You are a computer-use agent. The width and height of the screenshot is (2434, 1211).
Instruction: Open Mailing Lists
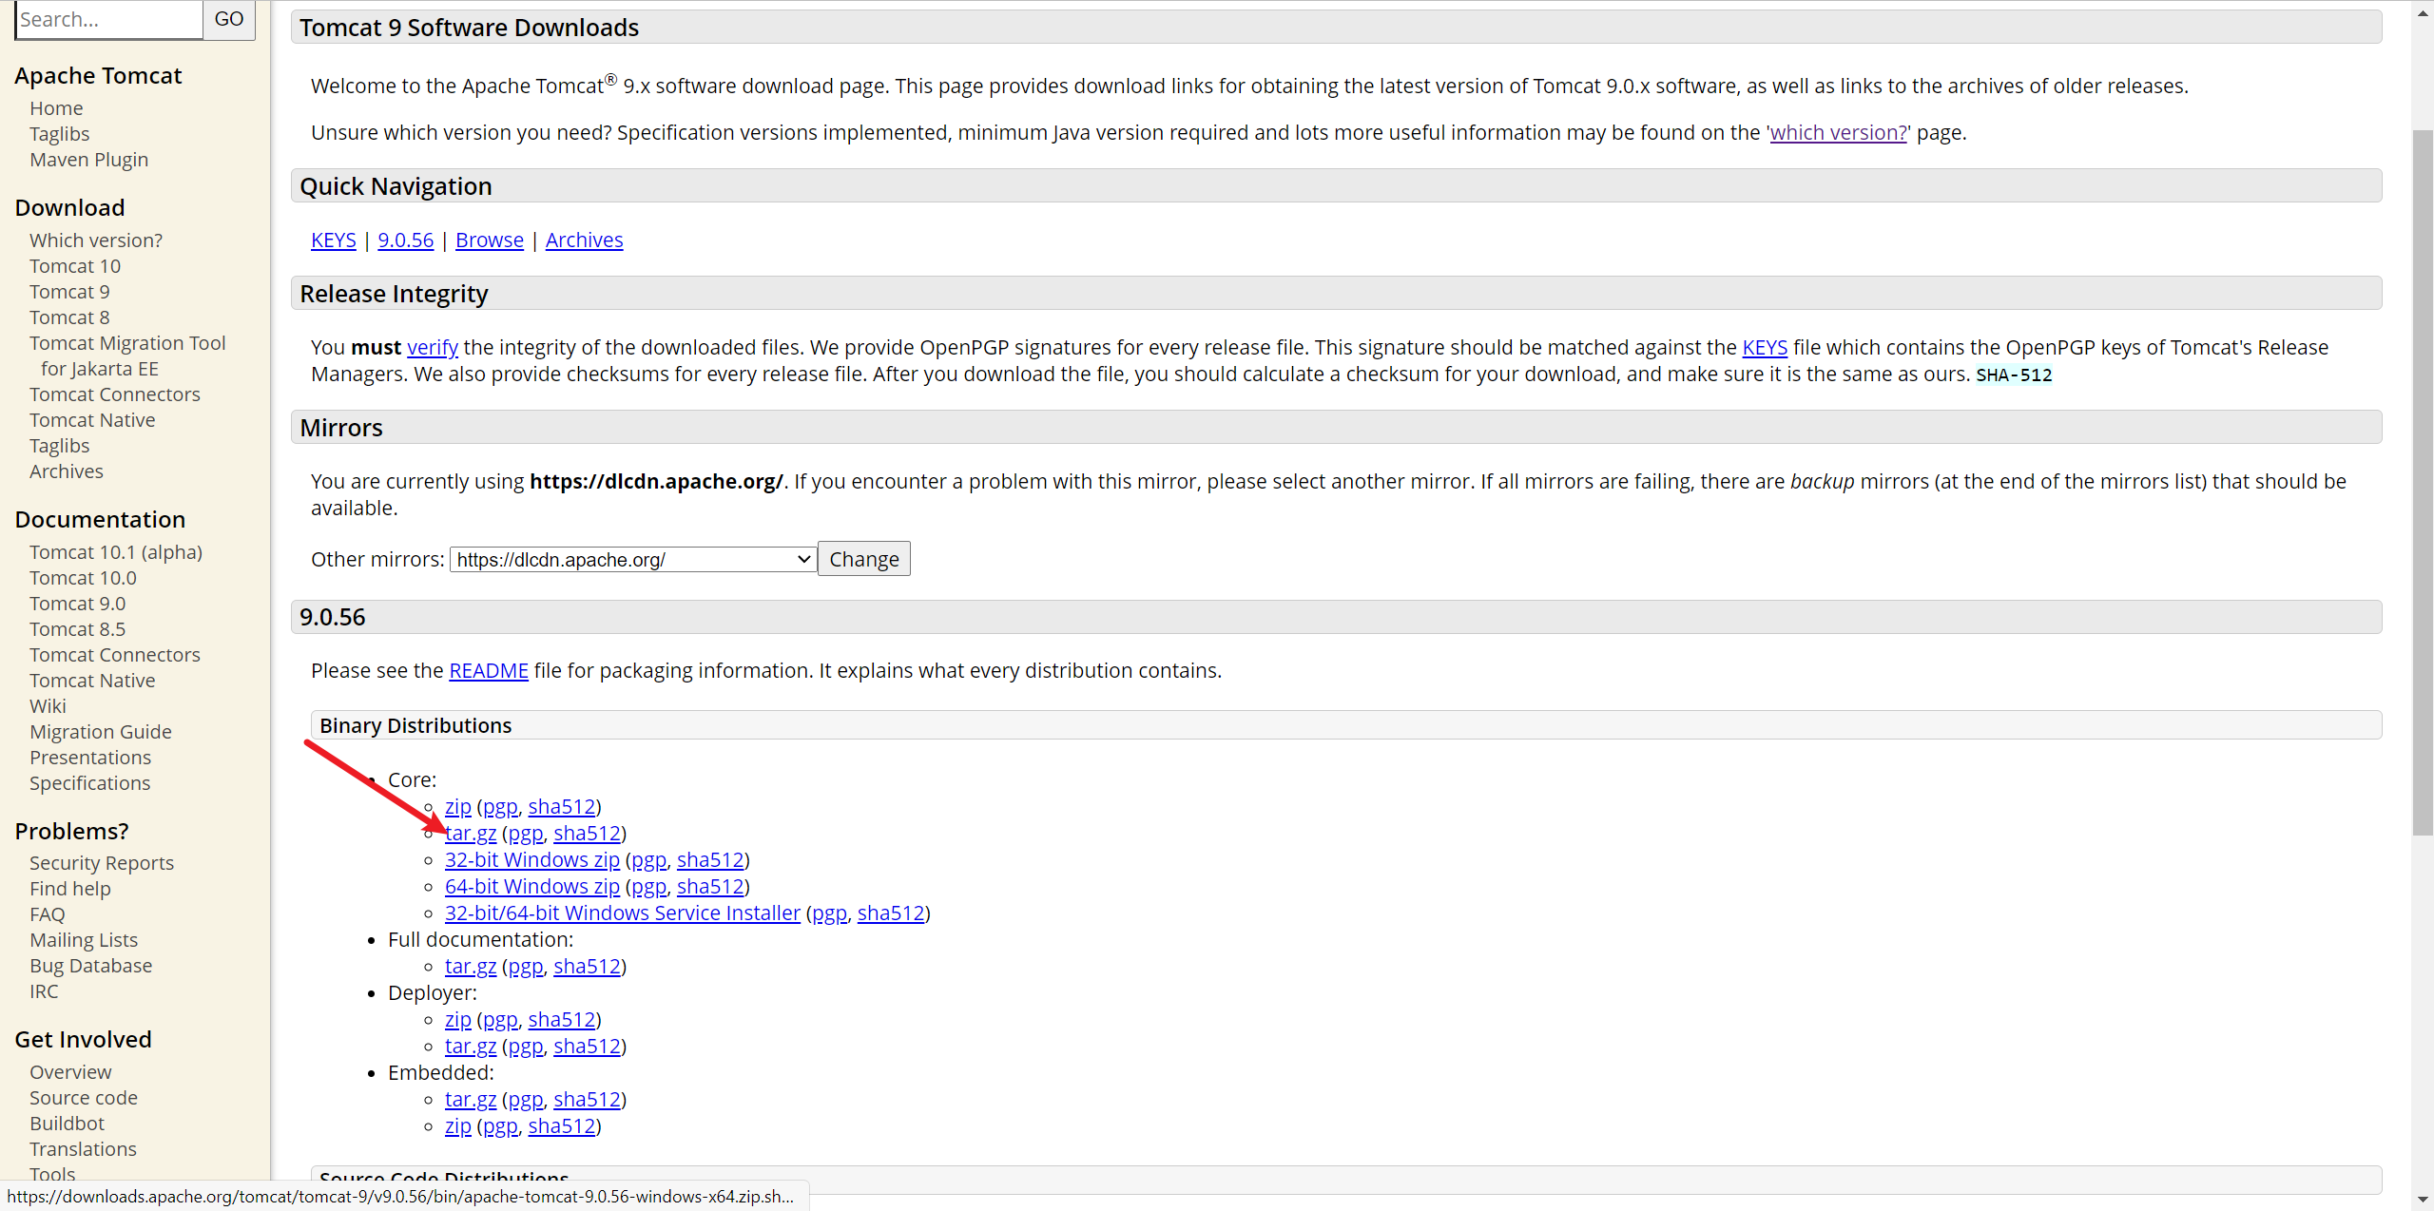coord(84,940)
